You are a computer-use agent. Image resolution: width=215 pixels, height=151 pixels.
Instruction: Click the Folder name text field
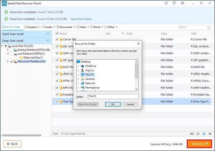(113, 96)
